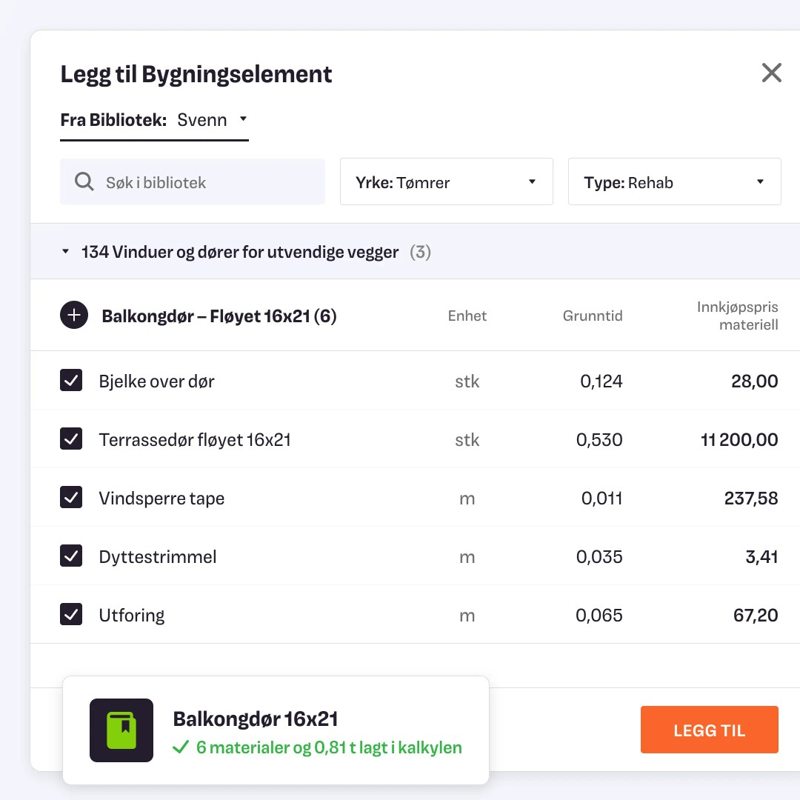Focus the Søk i bibliotek search field
This screenshot has height=800, width=800.
point(193,181)
